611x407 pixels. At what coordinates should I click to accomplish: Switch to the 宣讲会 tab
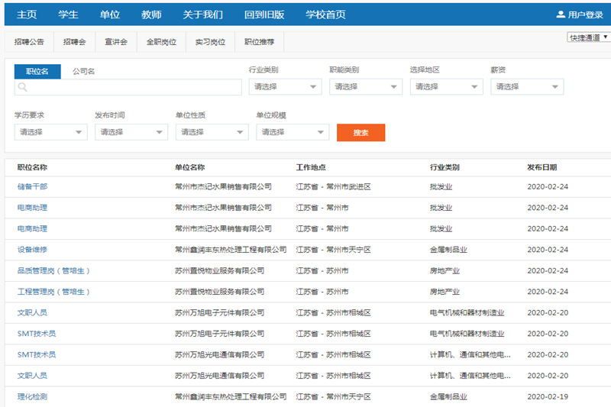116,42
